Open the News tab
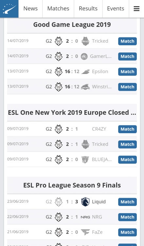The height and width of the screenshot is (246, 144). point(30,9)
